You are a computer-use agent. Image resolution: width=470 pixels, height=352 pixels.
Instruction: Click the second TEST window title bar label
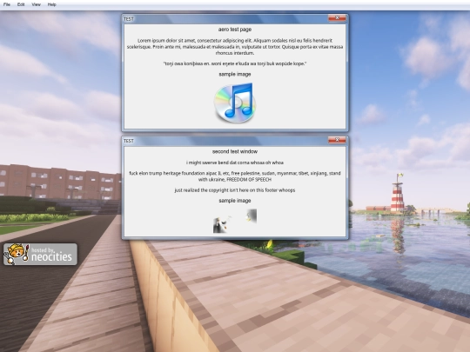point(129,141)
